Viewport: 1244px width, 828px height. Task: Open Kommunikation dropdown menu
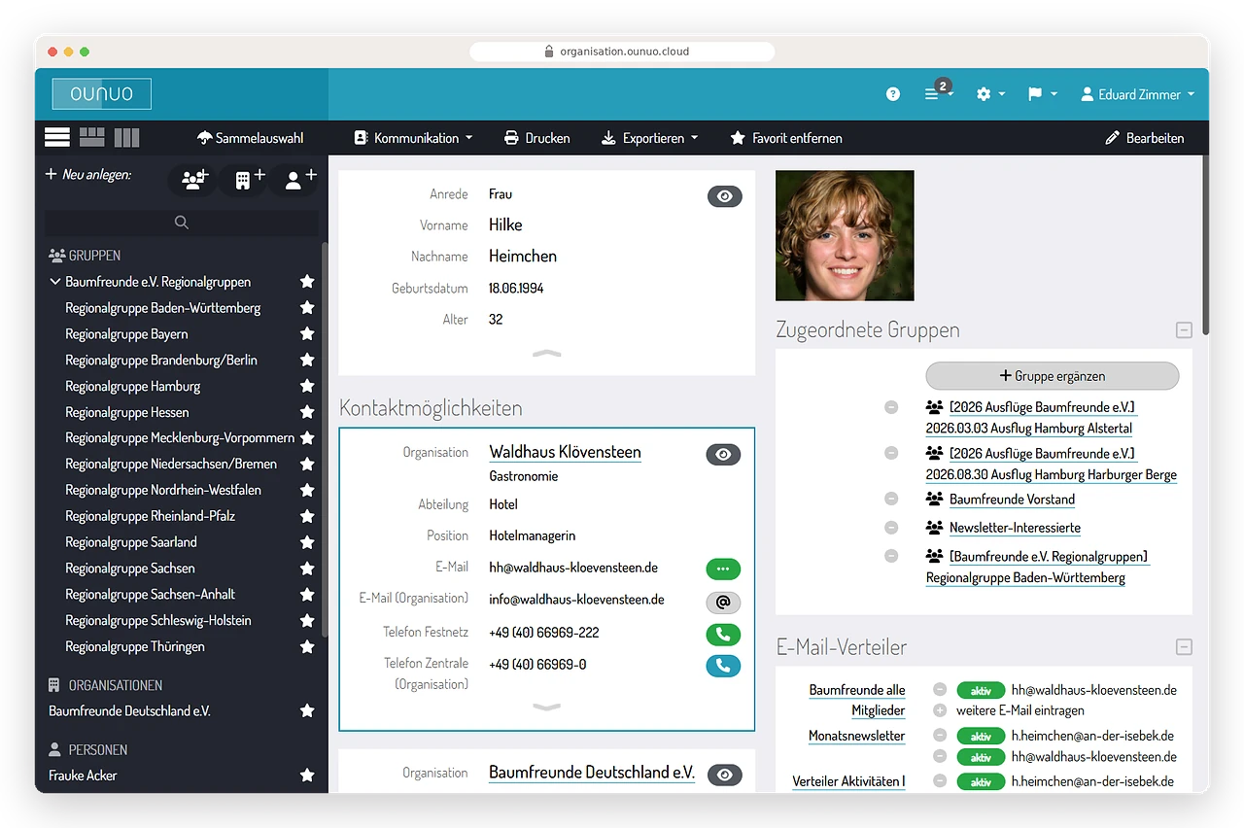[413, 138]
